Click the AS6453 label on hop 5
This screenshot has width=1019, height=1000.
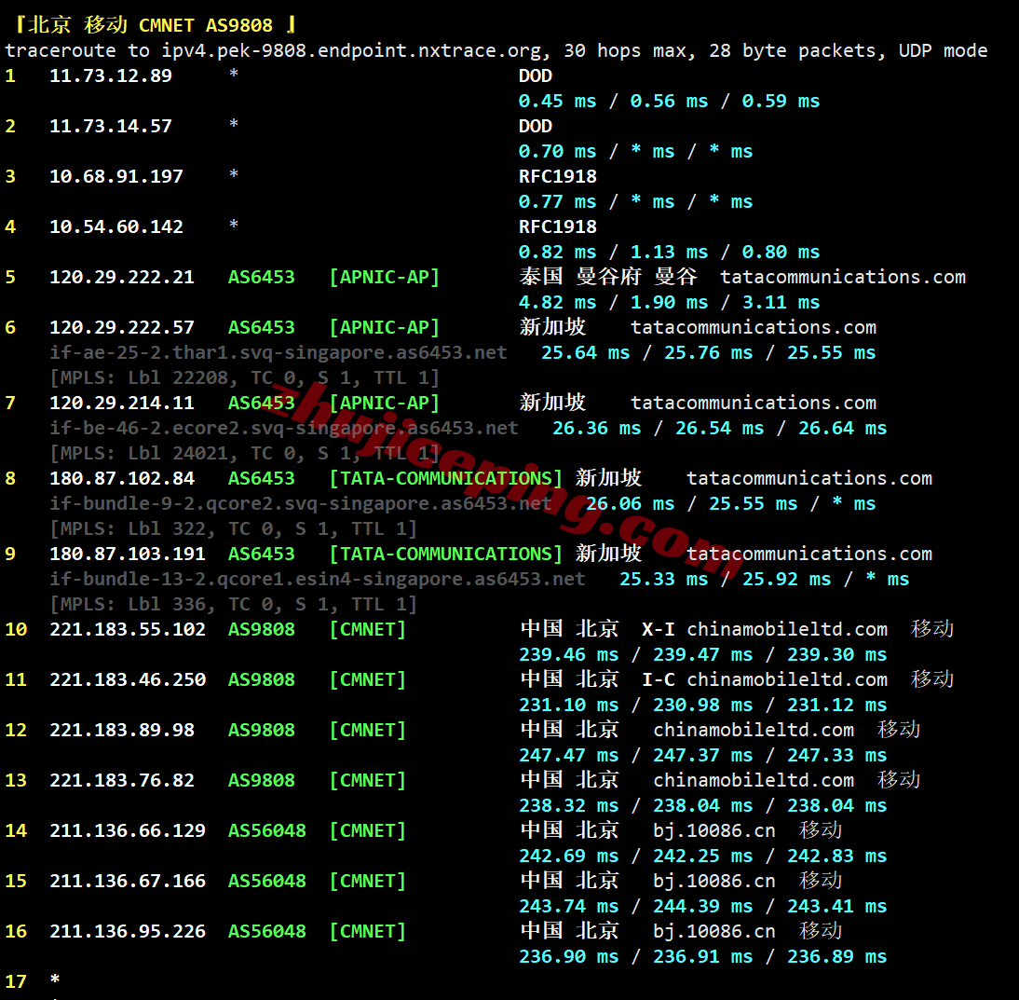261,277
